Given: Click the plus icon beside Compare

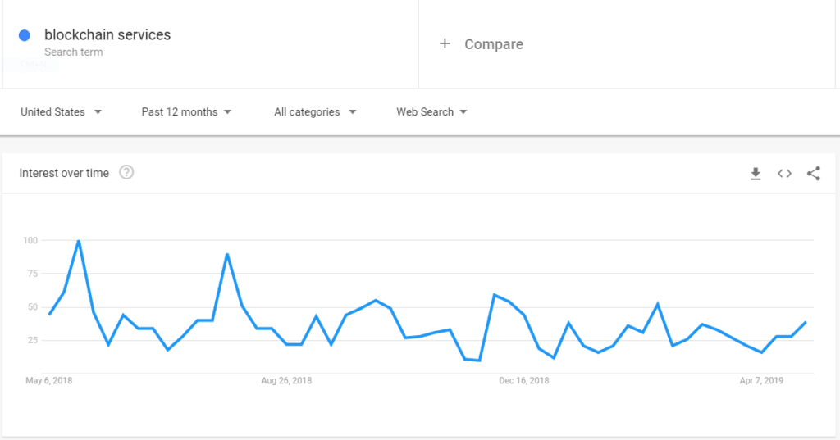Looking at the screenshot, I should [x=445, y=43].
